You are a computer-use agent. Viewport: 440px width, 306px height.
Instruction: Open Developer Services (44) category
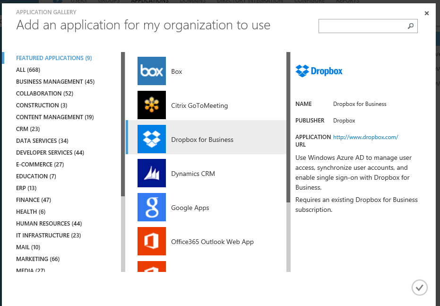[x=50, y=152]
